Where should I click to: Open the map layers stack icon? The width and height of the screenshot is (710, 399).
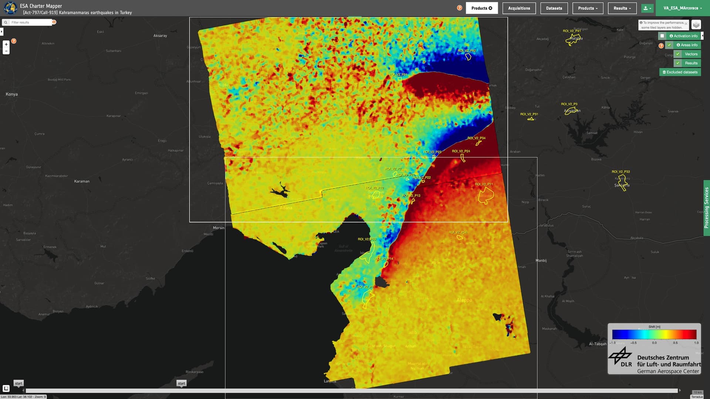(x=696, y=25)
